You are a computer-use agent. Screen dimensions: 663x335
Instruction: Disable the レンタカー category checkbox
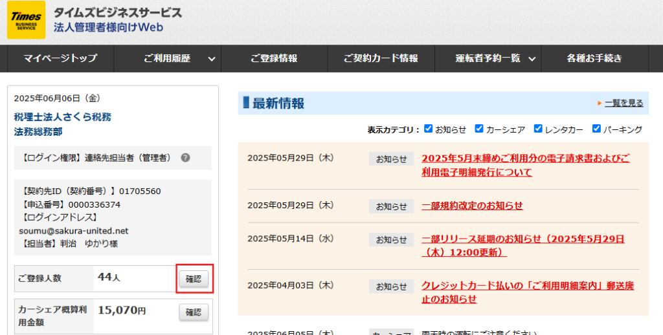tap(538, 129)
